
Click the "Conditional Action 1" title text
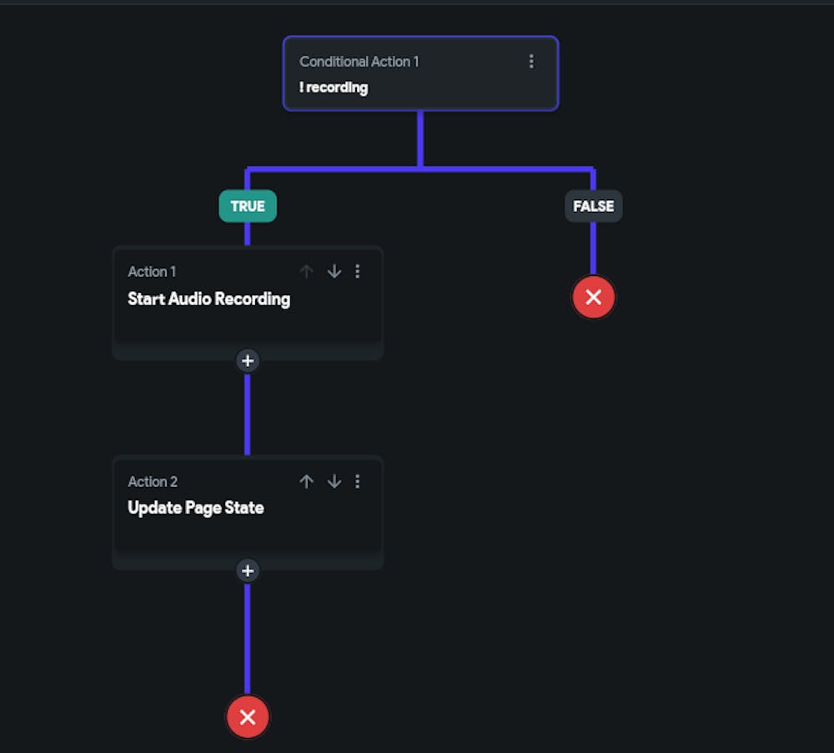pyautogui.click(x=359, y=62)
